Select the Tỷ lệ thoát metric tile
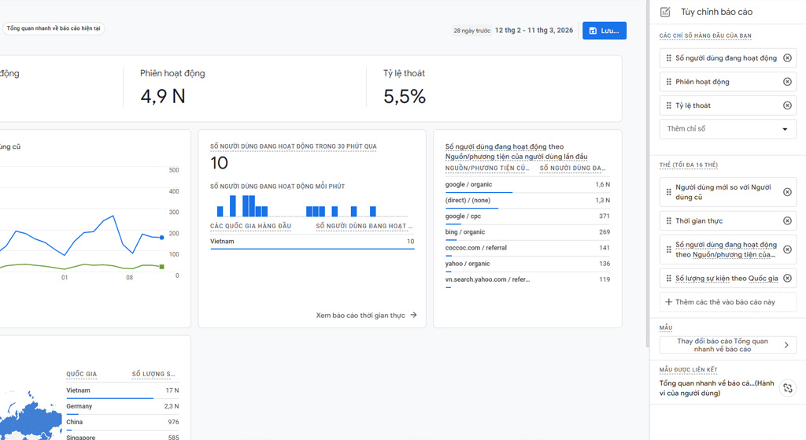 (x=494, y=87)
